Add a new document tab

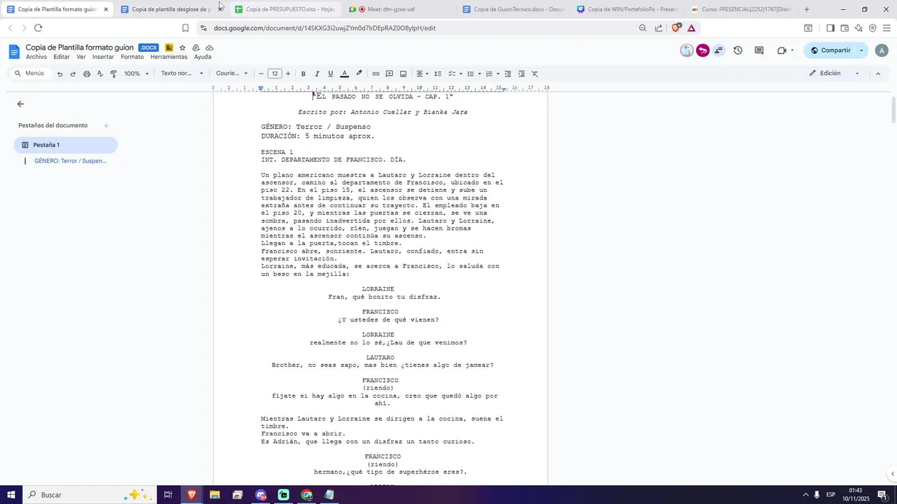tap(107, 126)
